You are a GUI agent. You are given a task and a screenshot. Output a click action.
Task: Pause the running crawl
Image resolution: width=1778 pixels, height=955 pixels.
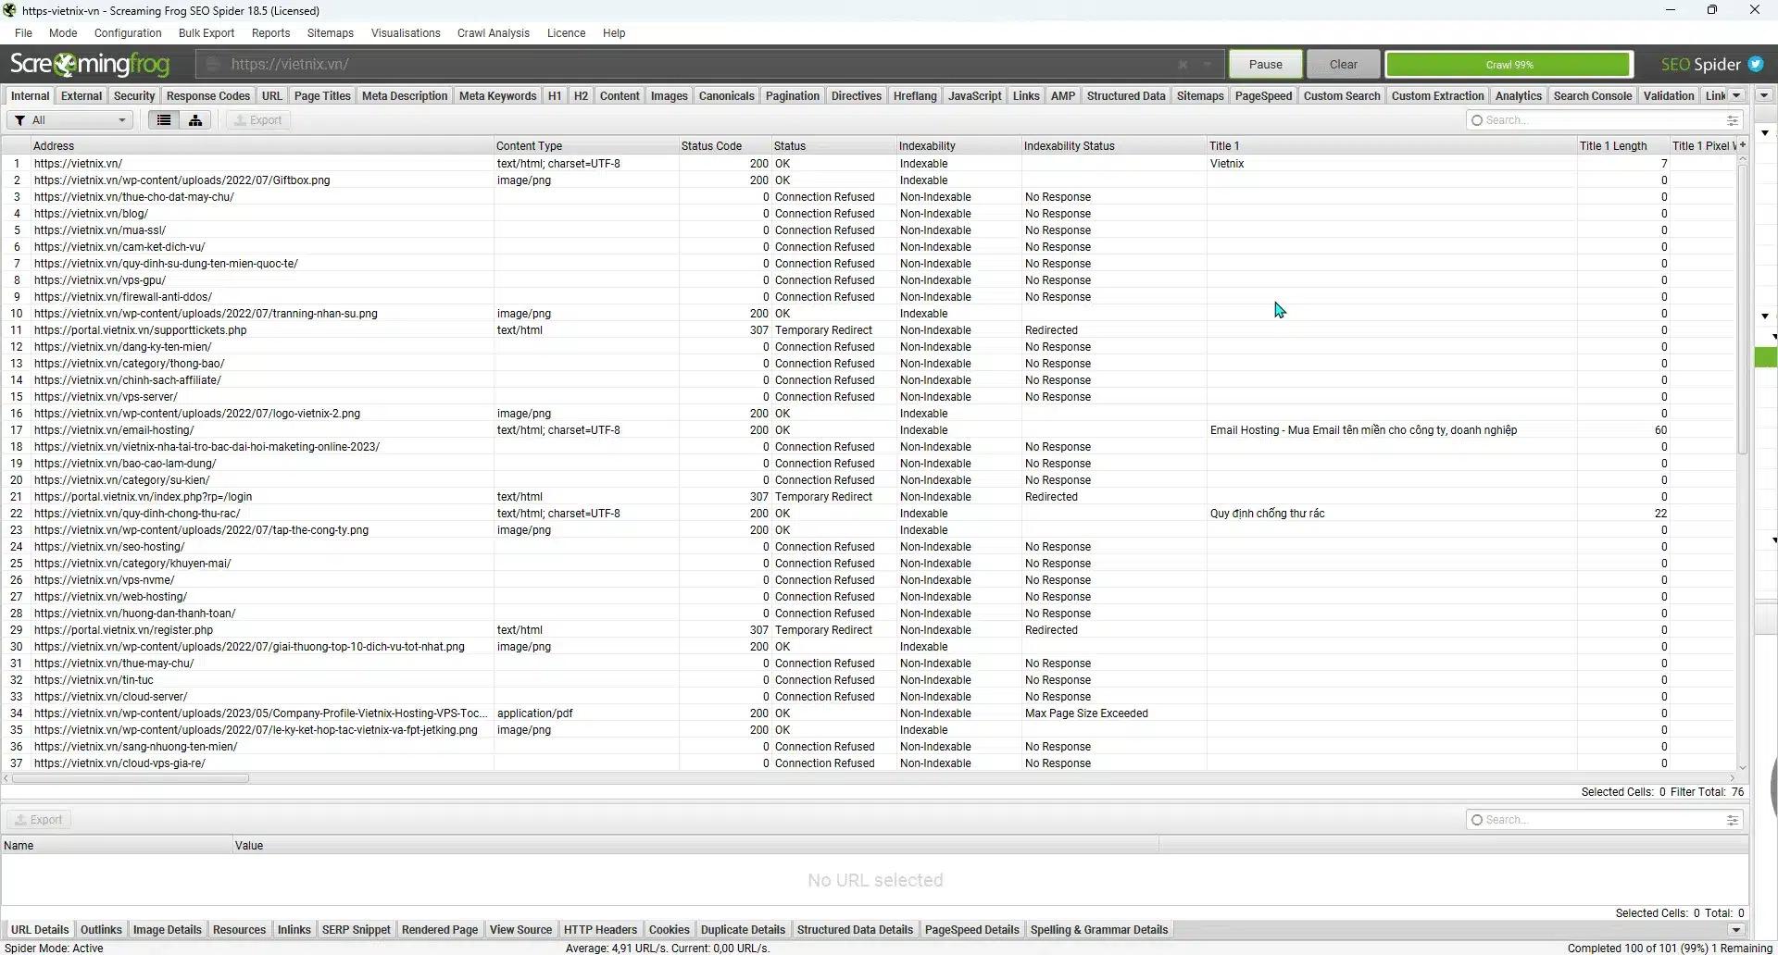(1265, 65)
